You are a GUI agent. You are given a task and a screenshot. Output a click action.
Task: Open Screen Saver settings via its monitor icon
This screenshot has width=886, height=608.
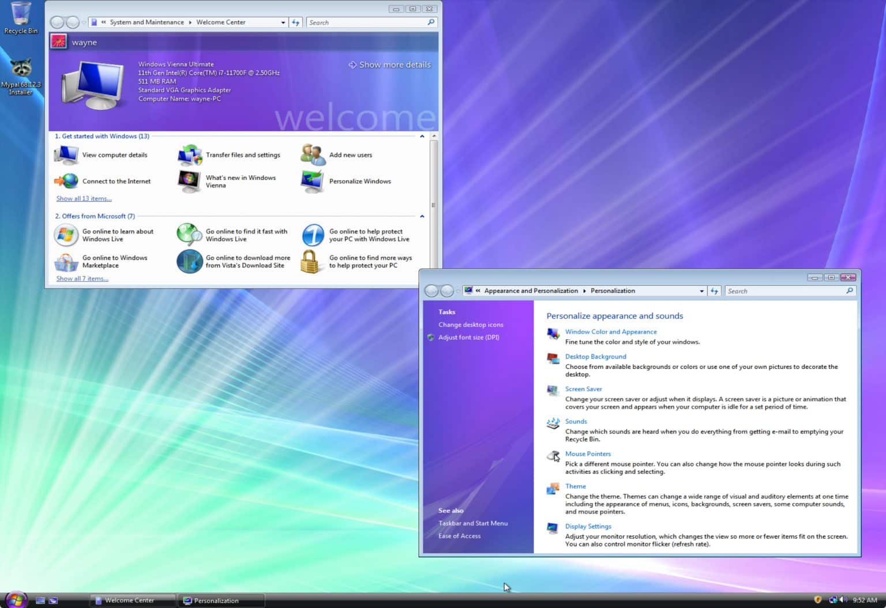552,391
